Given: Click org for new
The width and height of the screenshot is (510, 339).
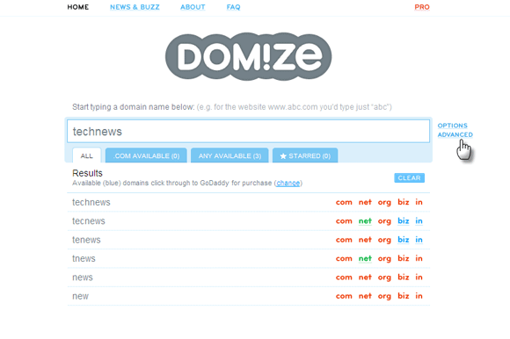Looking at the screenshot, I should point(384,297).
